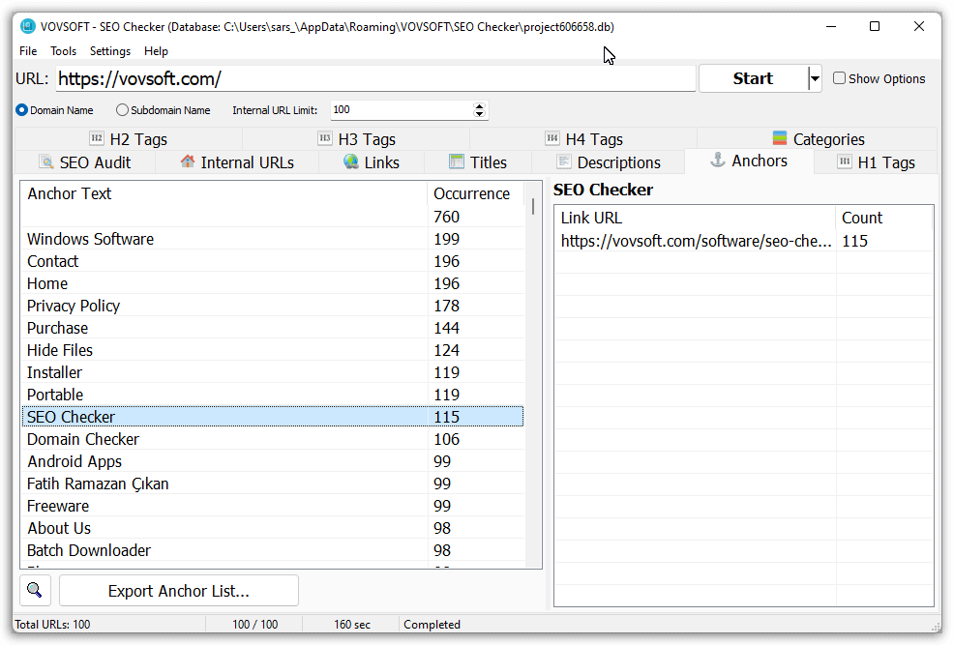The width and height of the screenshot is (954, 645).
Task: Click the Titles tab icon
Action: pyautogui.click(x=457, y=161)
